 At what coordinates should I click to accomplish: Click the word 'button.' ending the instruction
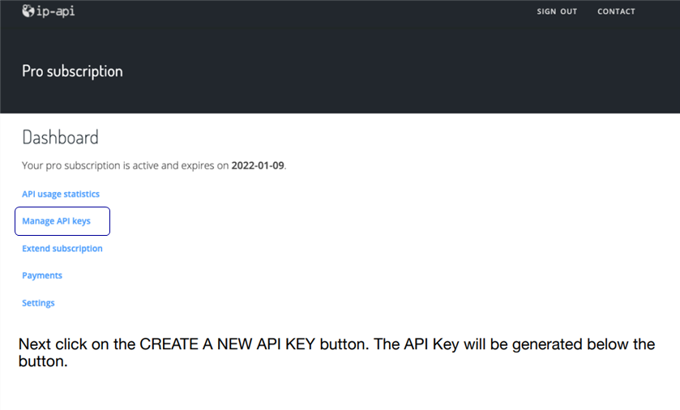(42, 361)
